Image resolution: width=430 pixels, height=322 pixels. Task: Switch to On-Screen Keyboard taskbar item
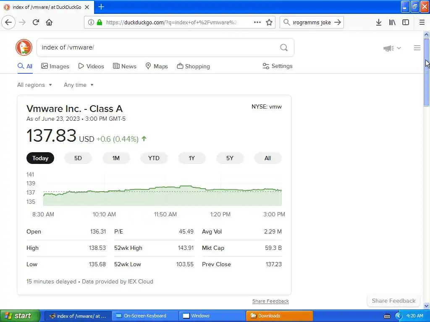[x=145, y=316]
